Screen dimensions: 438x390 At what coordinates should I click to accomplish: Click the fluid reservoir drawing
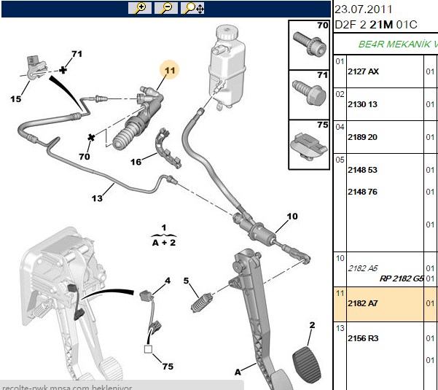[x=227, y=67]
